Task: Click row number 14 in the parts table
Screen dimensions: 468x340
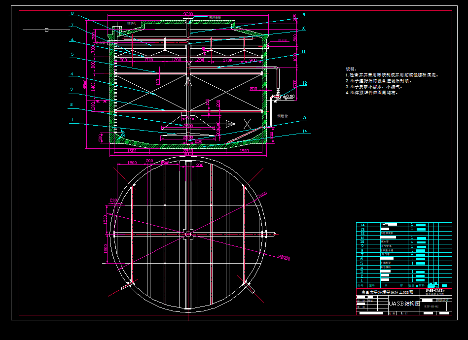Action: [362, 225]
